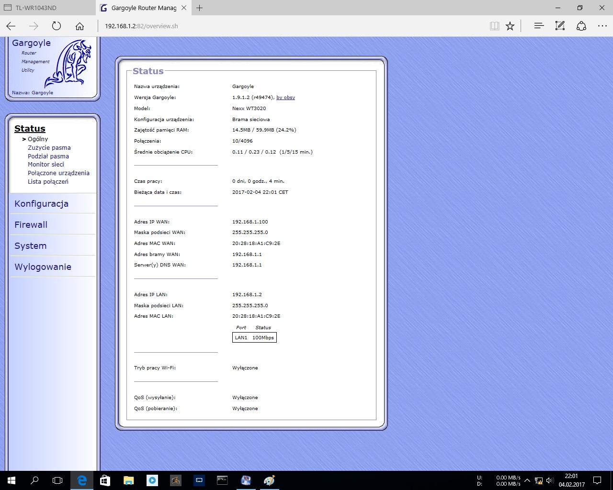Open taskbar Search magnifier
The width and height of the screenshot is (613, 490).
tap(34, 480)
